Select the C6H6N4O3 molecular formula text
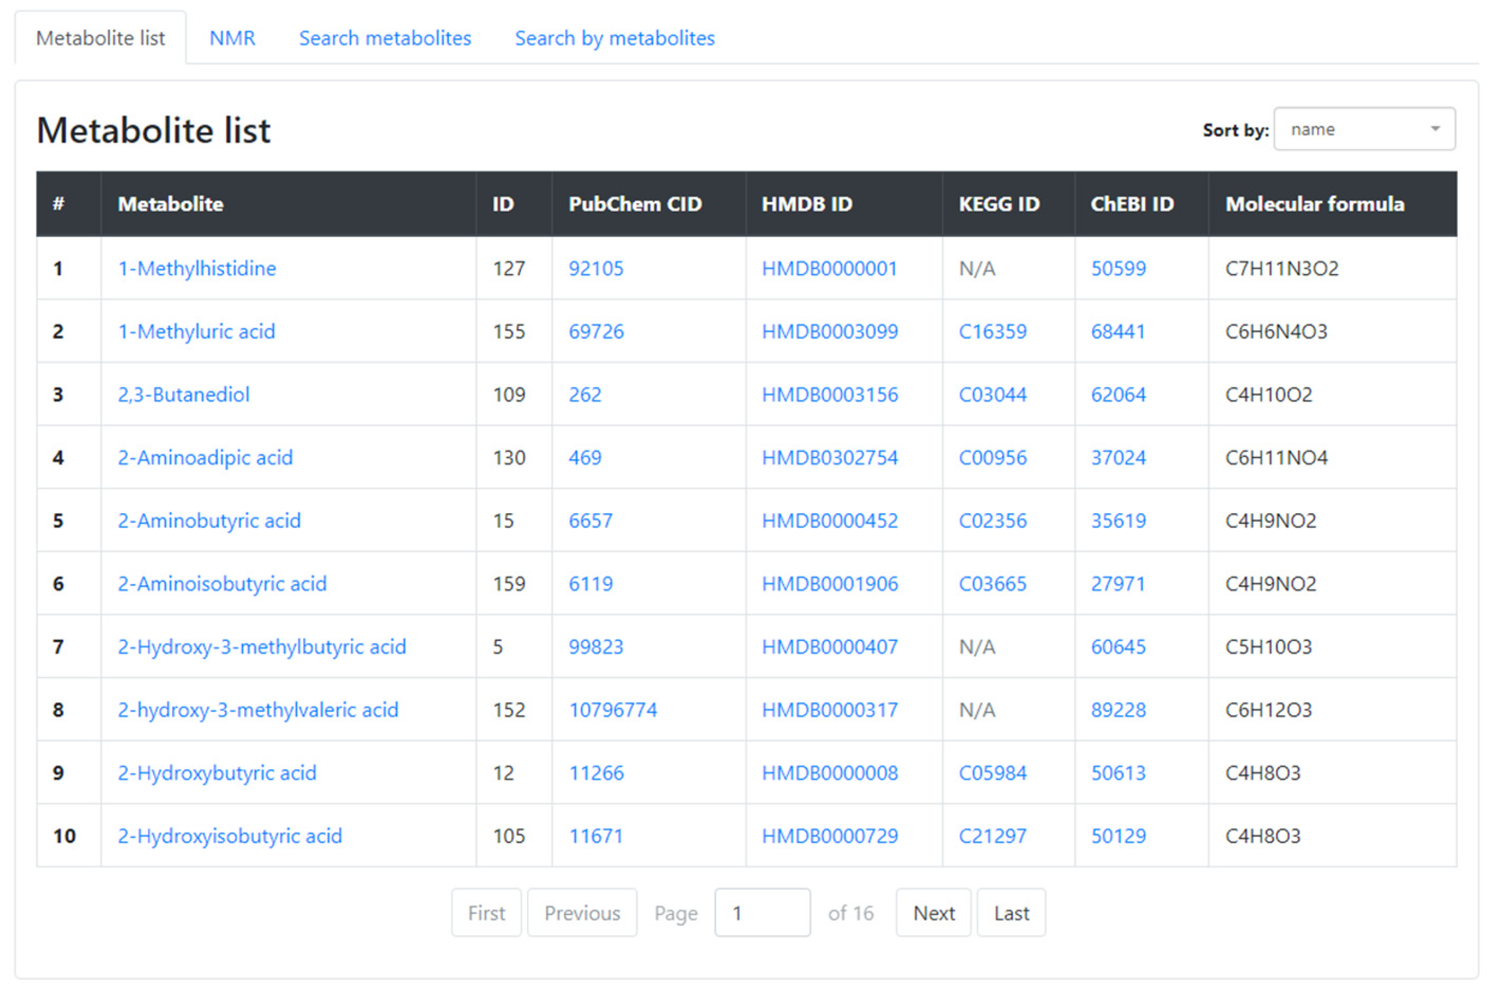Image resolution: width=1493 pixels, height=992 pixels. point(1277,332)
